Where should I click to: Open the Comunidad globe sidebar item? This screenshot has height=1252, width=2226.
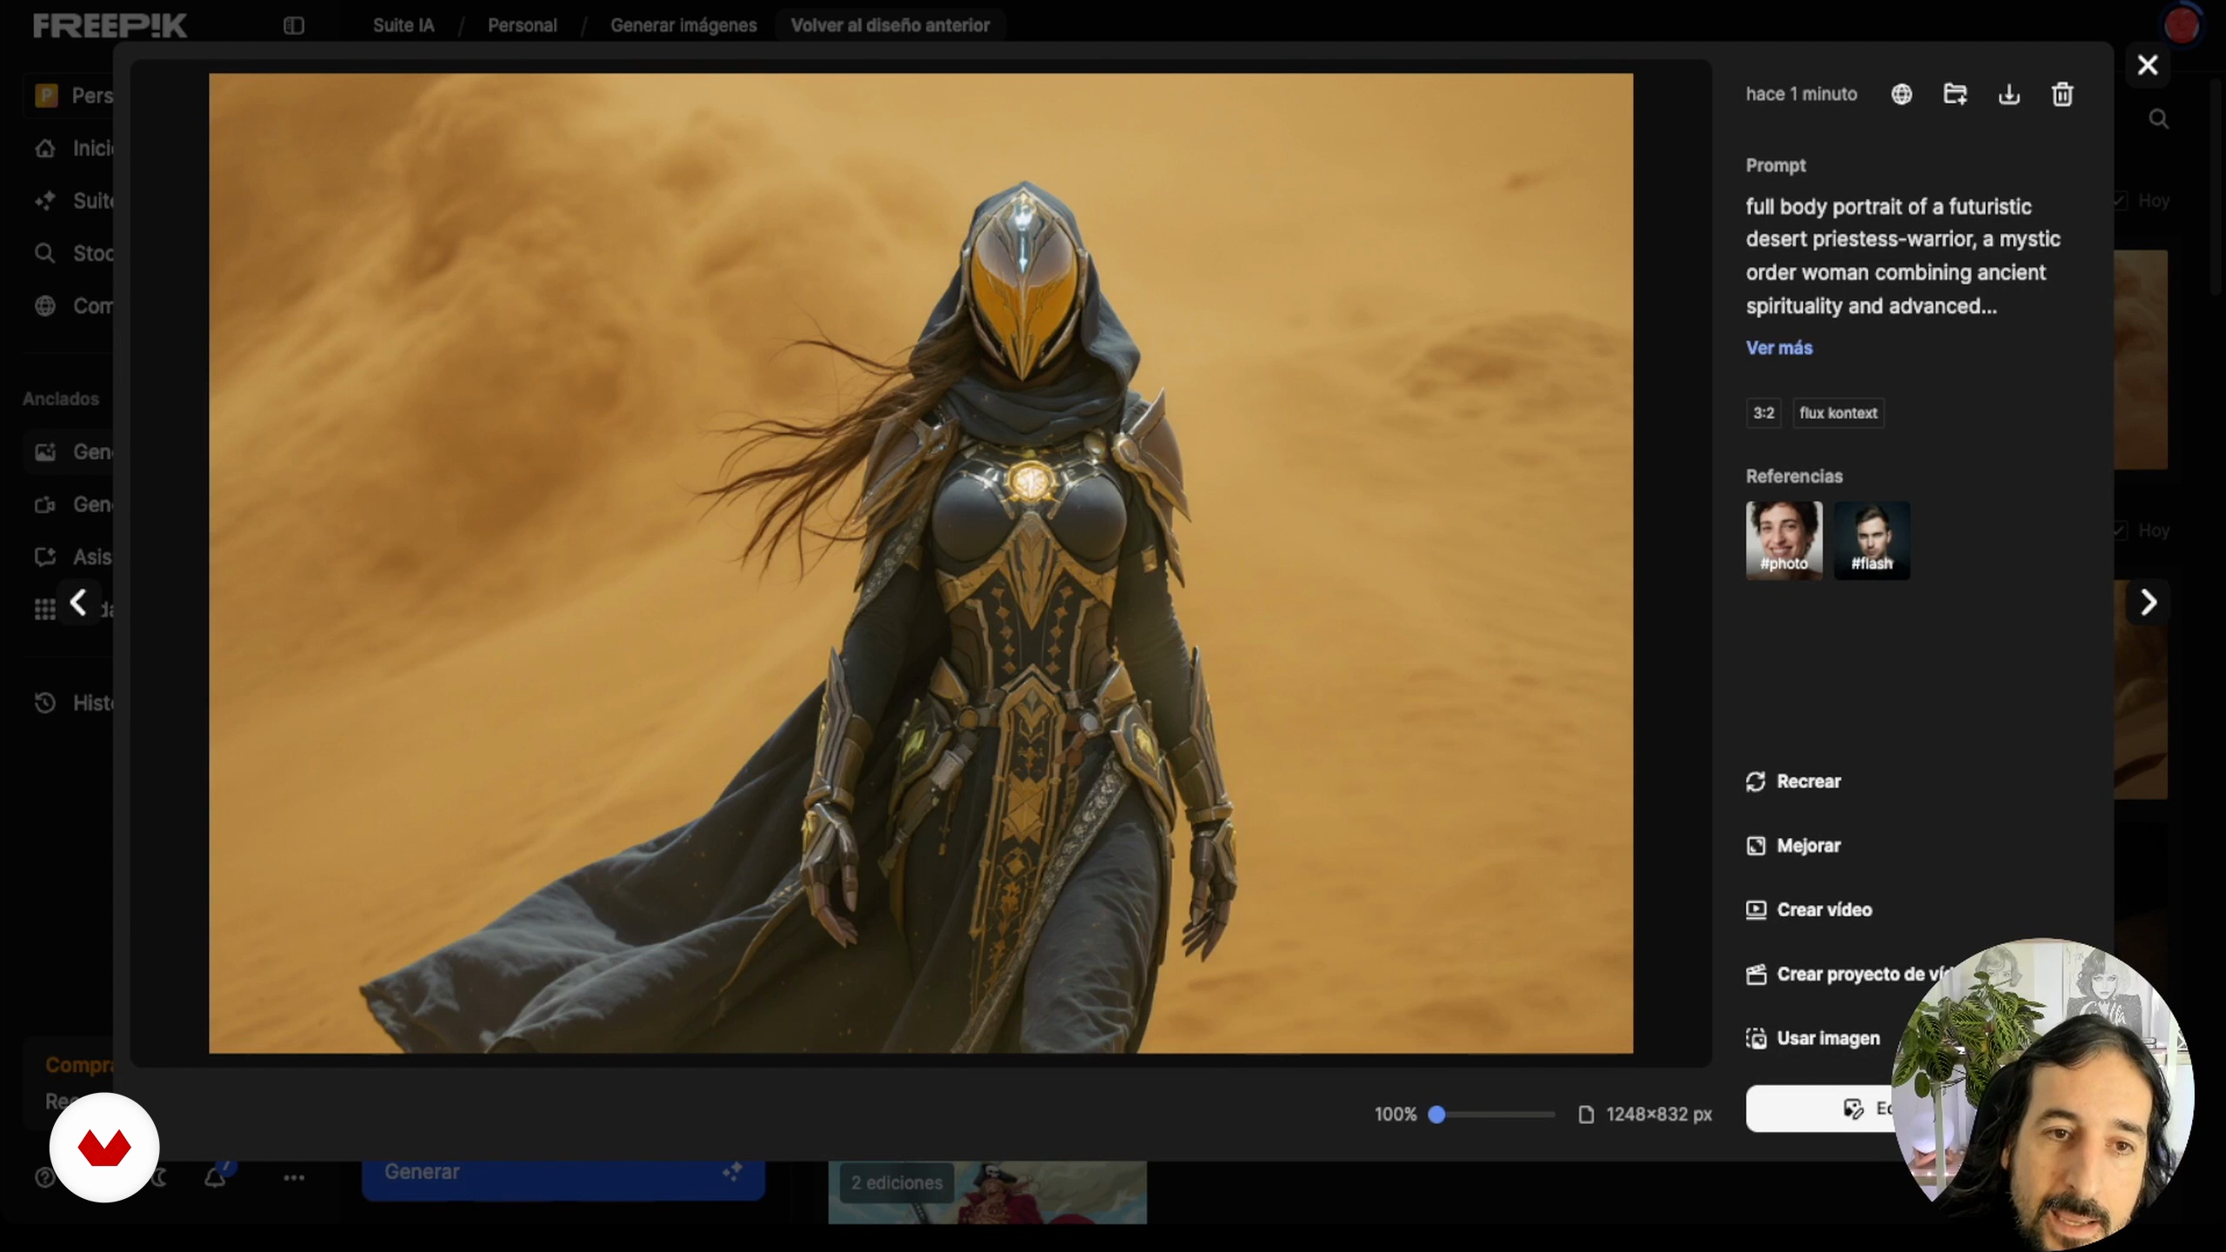74,306
